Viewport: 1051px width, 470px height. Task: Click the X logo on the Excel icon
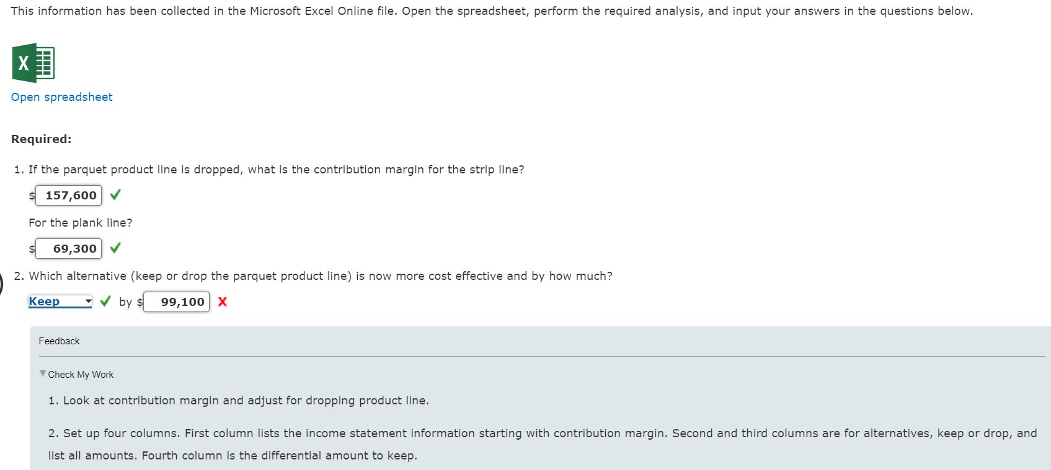point(23,62)
